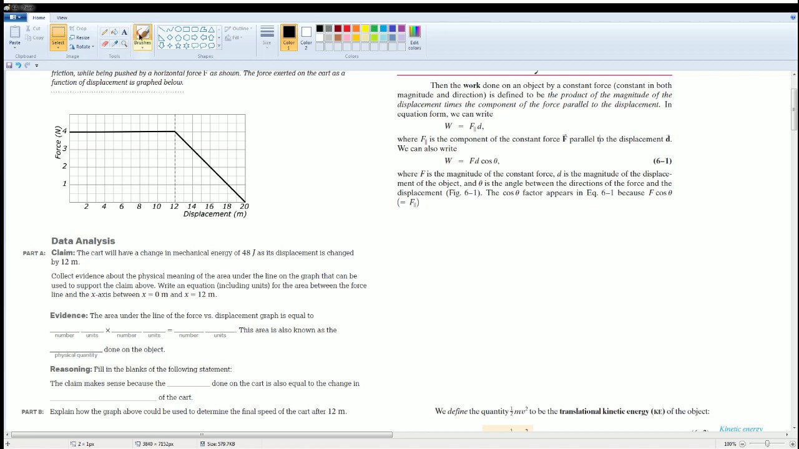Screen dimensions: 799x449
Task: Open the Size line thickness dropdown
Action: [267, 37]
